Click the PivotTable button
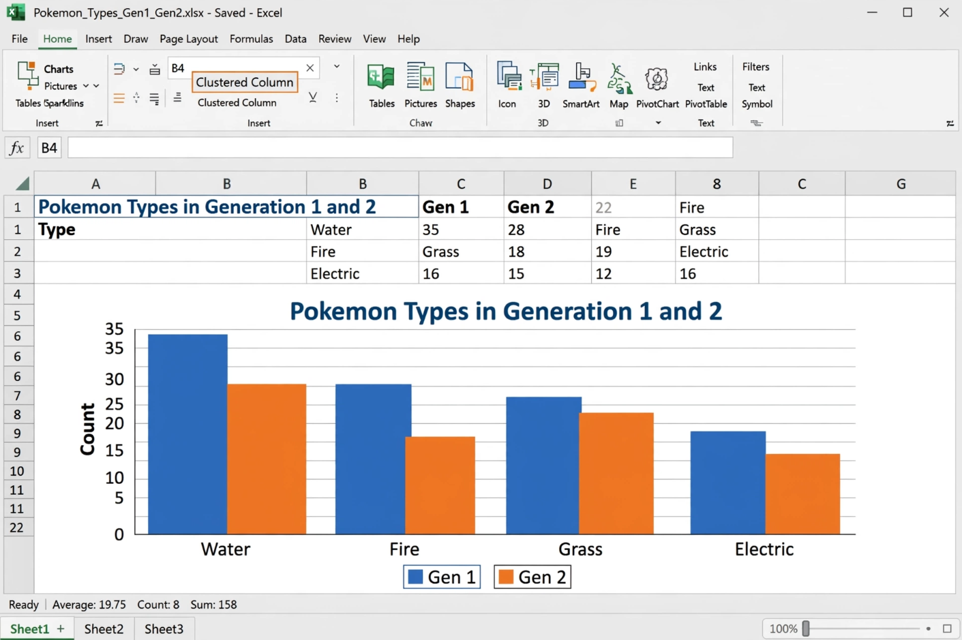 (x=706, y=104)
